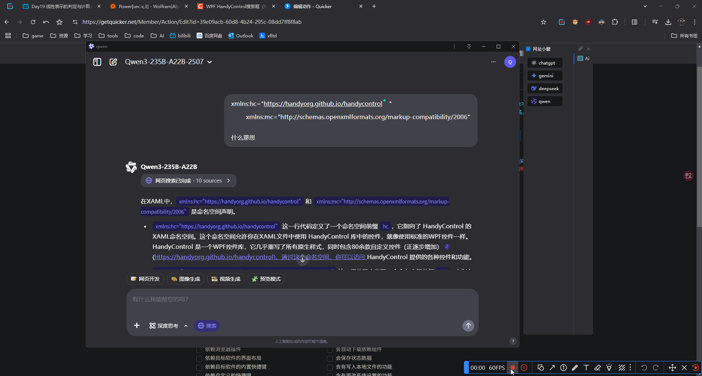Choose the 网页开发 quick action
The image size is (702, 376).
click(x=145, y=279)
